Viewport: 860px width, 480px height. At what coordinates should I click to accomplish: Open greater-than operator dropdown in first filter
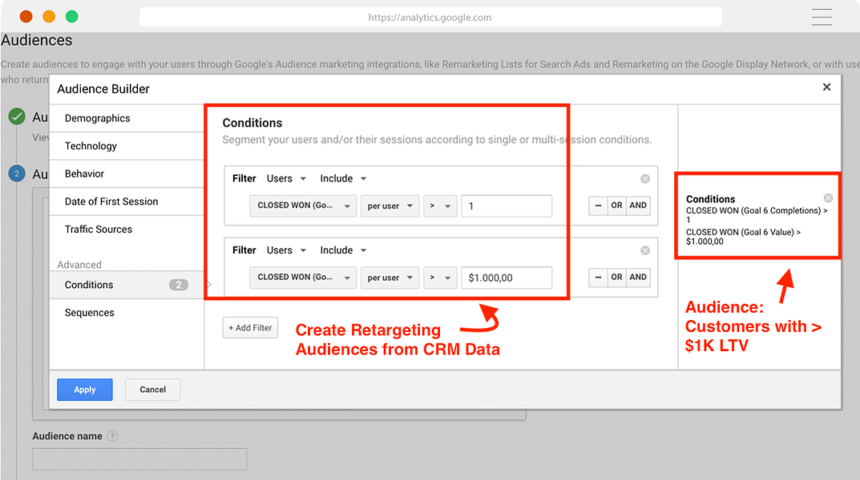click(440, 206)
